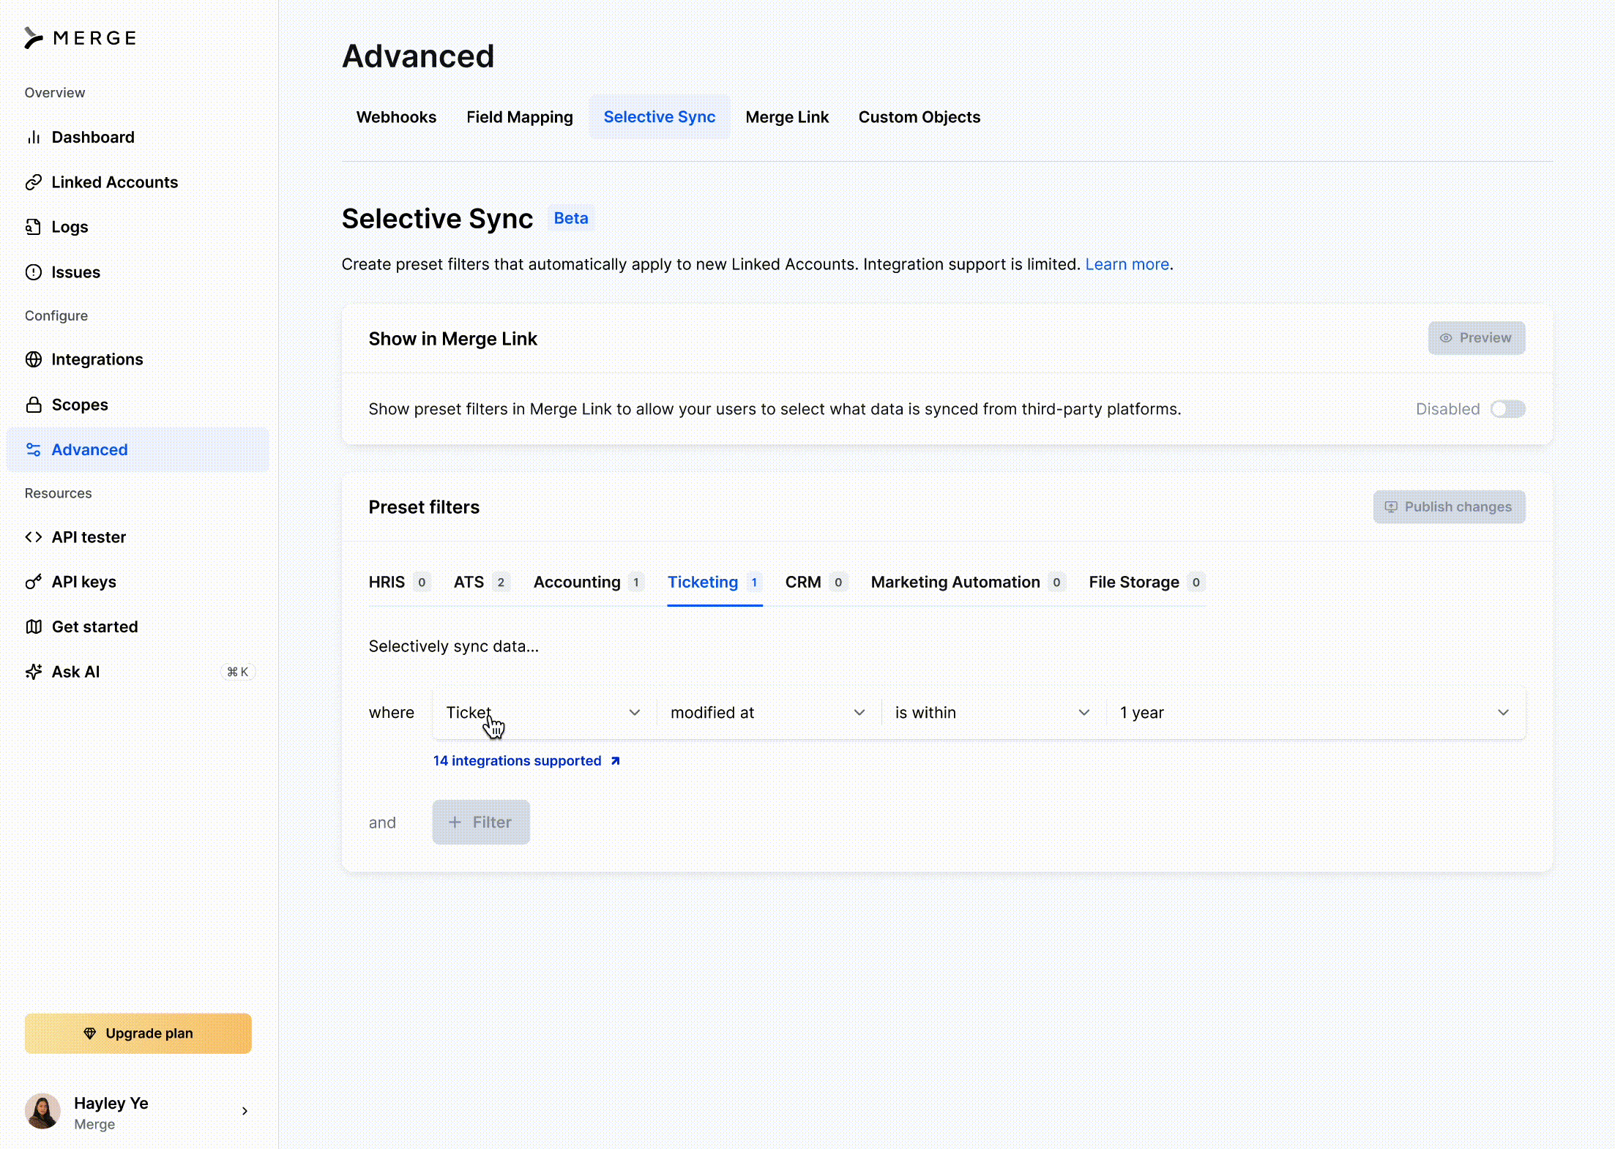Click the API keys key icon
The height and width of the screenshot is (1149, 1615).
pyautogui.click(x=34, y=582)
